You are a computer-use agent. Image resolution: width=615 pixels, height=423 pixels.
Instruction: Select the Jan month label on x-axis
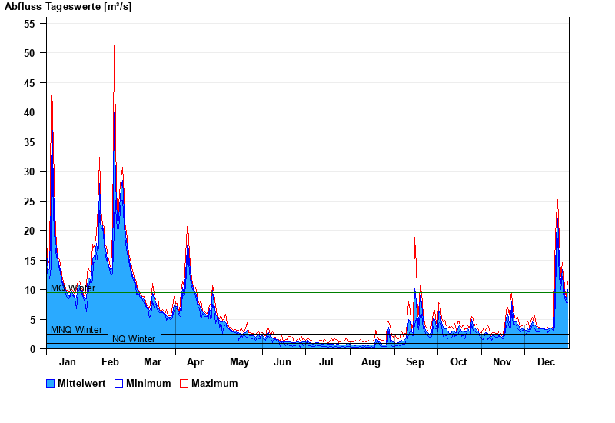pyautogui.click(x=68, y=362)
